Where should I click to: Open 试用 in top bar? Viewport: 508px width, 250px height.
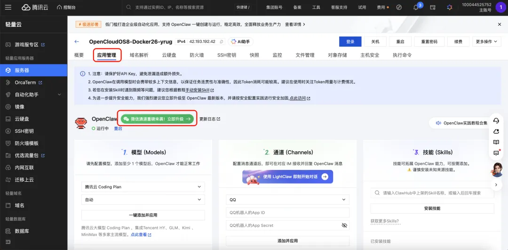coord(362,7)
